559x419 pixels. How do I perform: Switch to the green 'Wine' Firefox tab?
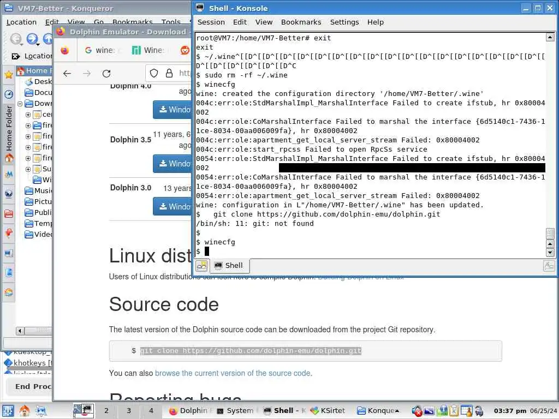click(148, 50)
